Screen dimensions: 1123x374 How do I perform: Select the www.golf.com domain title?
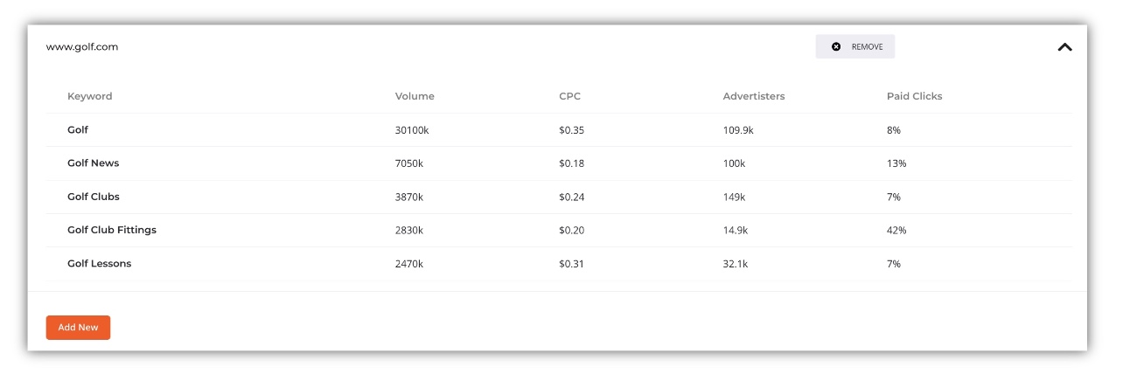[x=82, y=47]
